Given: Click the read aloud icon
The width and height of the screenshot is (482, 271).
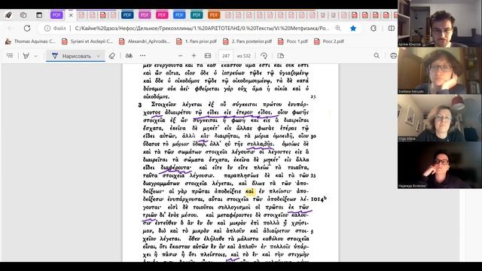Looking at the screenshot, I should point(129,56).
